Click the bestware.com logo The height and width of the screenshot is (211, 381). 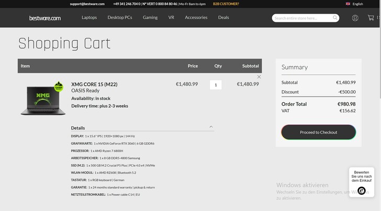[45, 18]
